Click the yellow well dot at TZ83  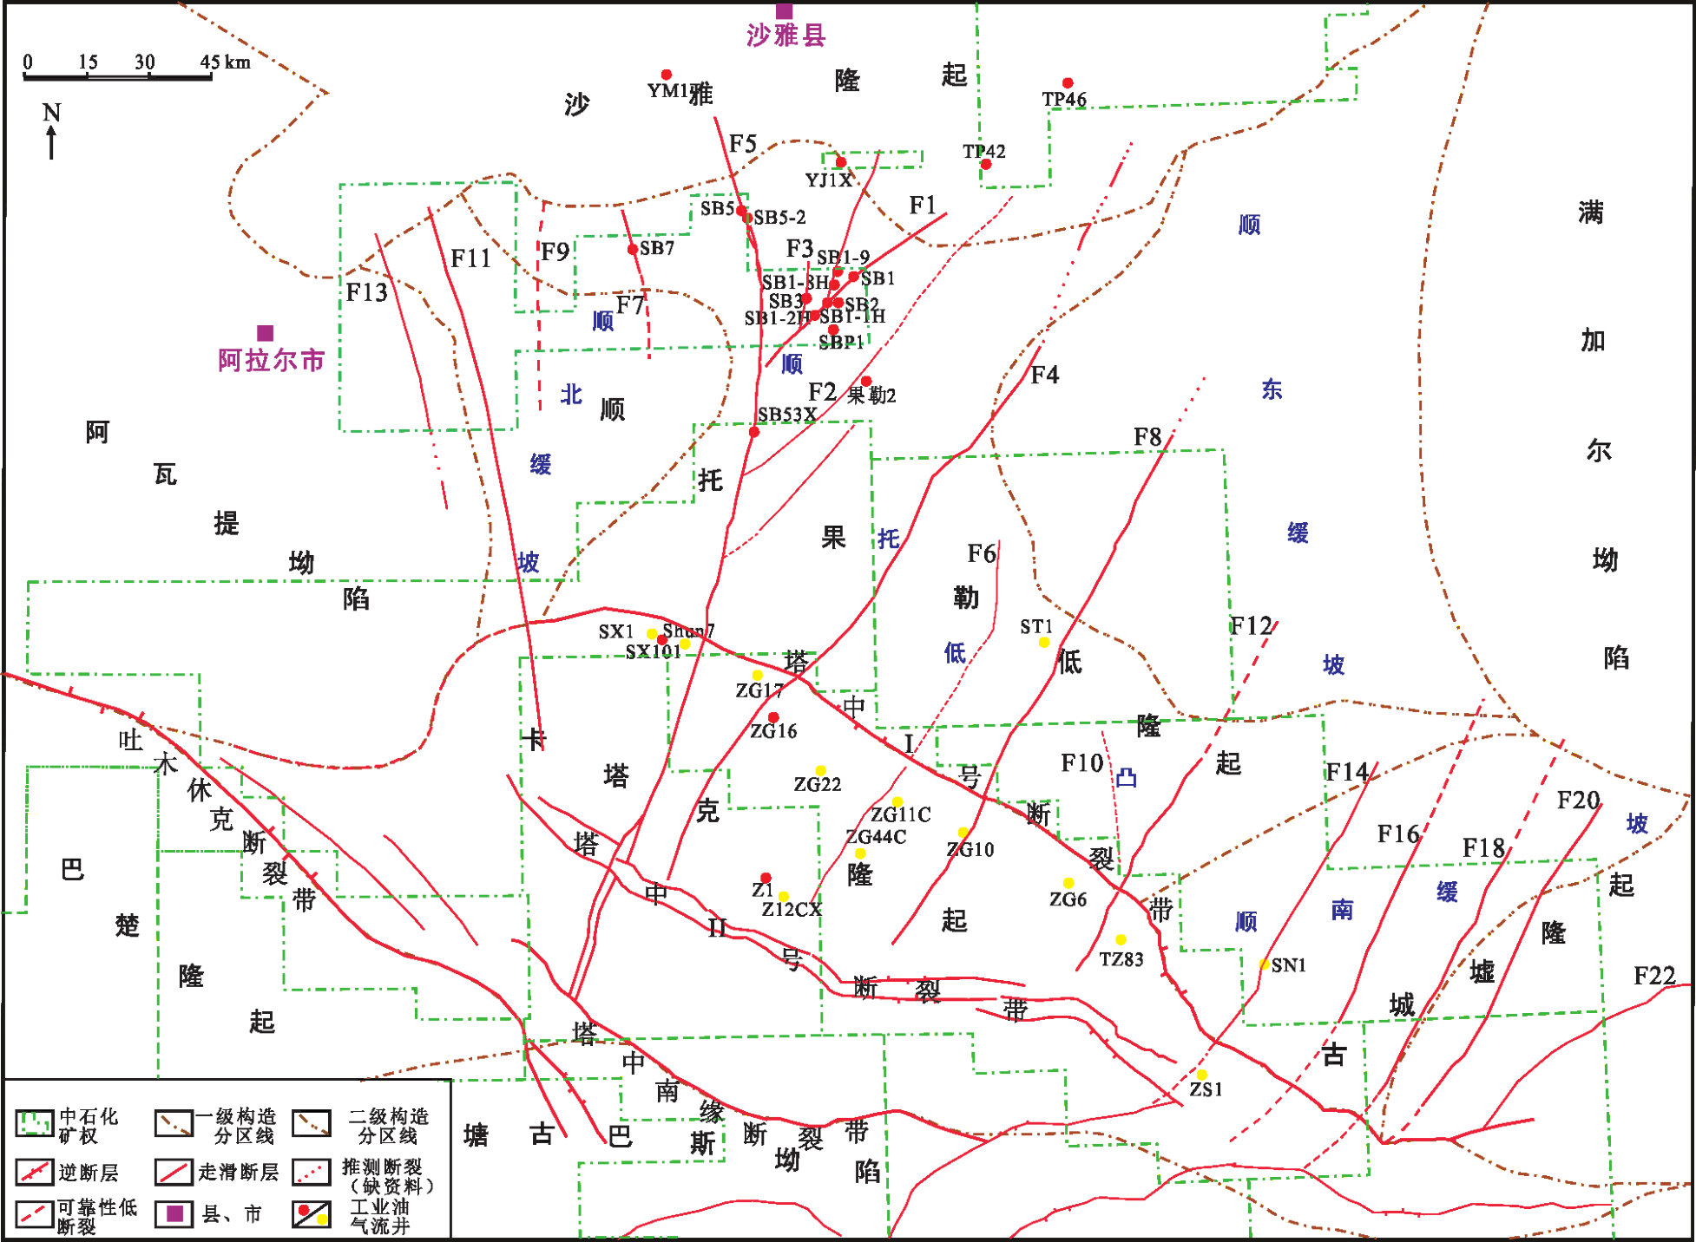pos(1121,940)
